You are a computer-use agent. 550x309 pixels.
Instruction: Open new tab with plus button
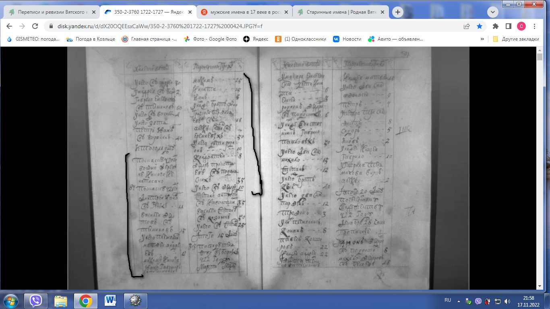point(398,12)
